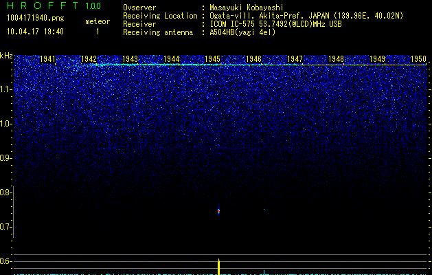
Task: Click the yellow signal level bar at 1945
Action: pyautogui.click(x=219, y=267)
